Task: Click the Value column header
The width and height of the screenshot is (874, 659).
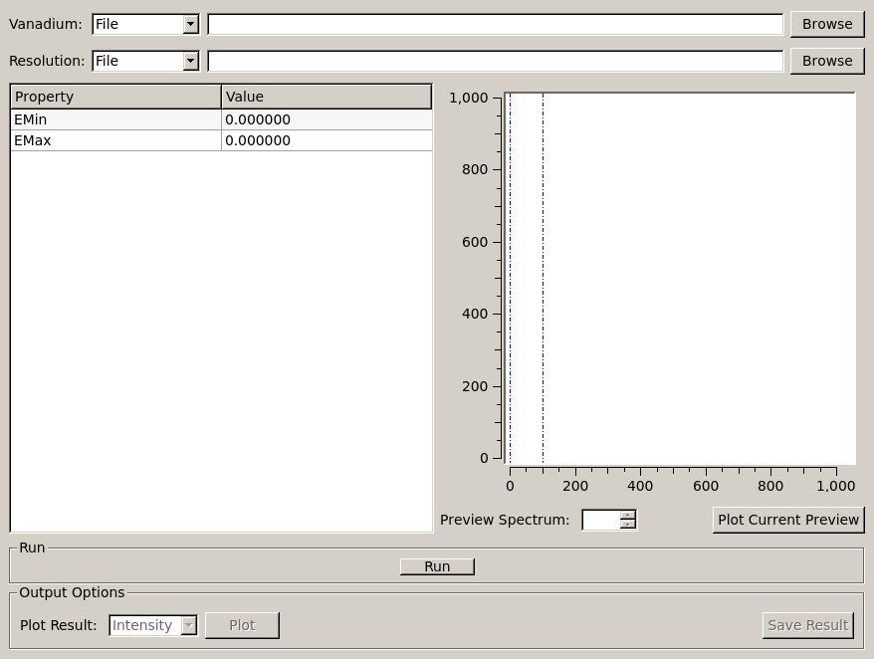Action: (326, 97)
